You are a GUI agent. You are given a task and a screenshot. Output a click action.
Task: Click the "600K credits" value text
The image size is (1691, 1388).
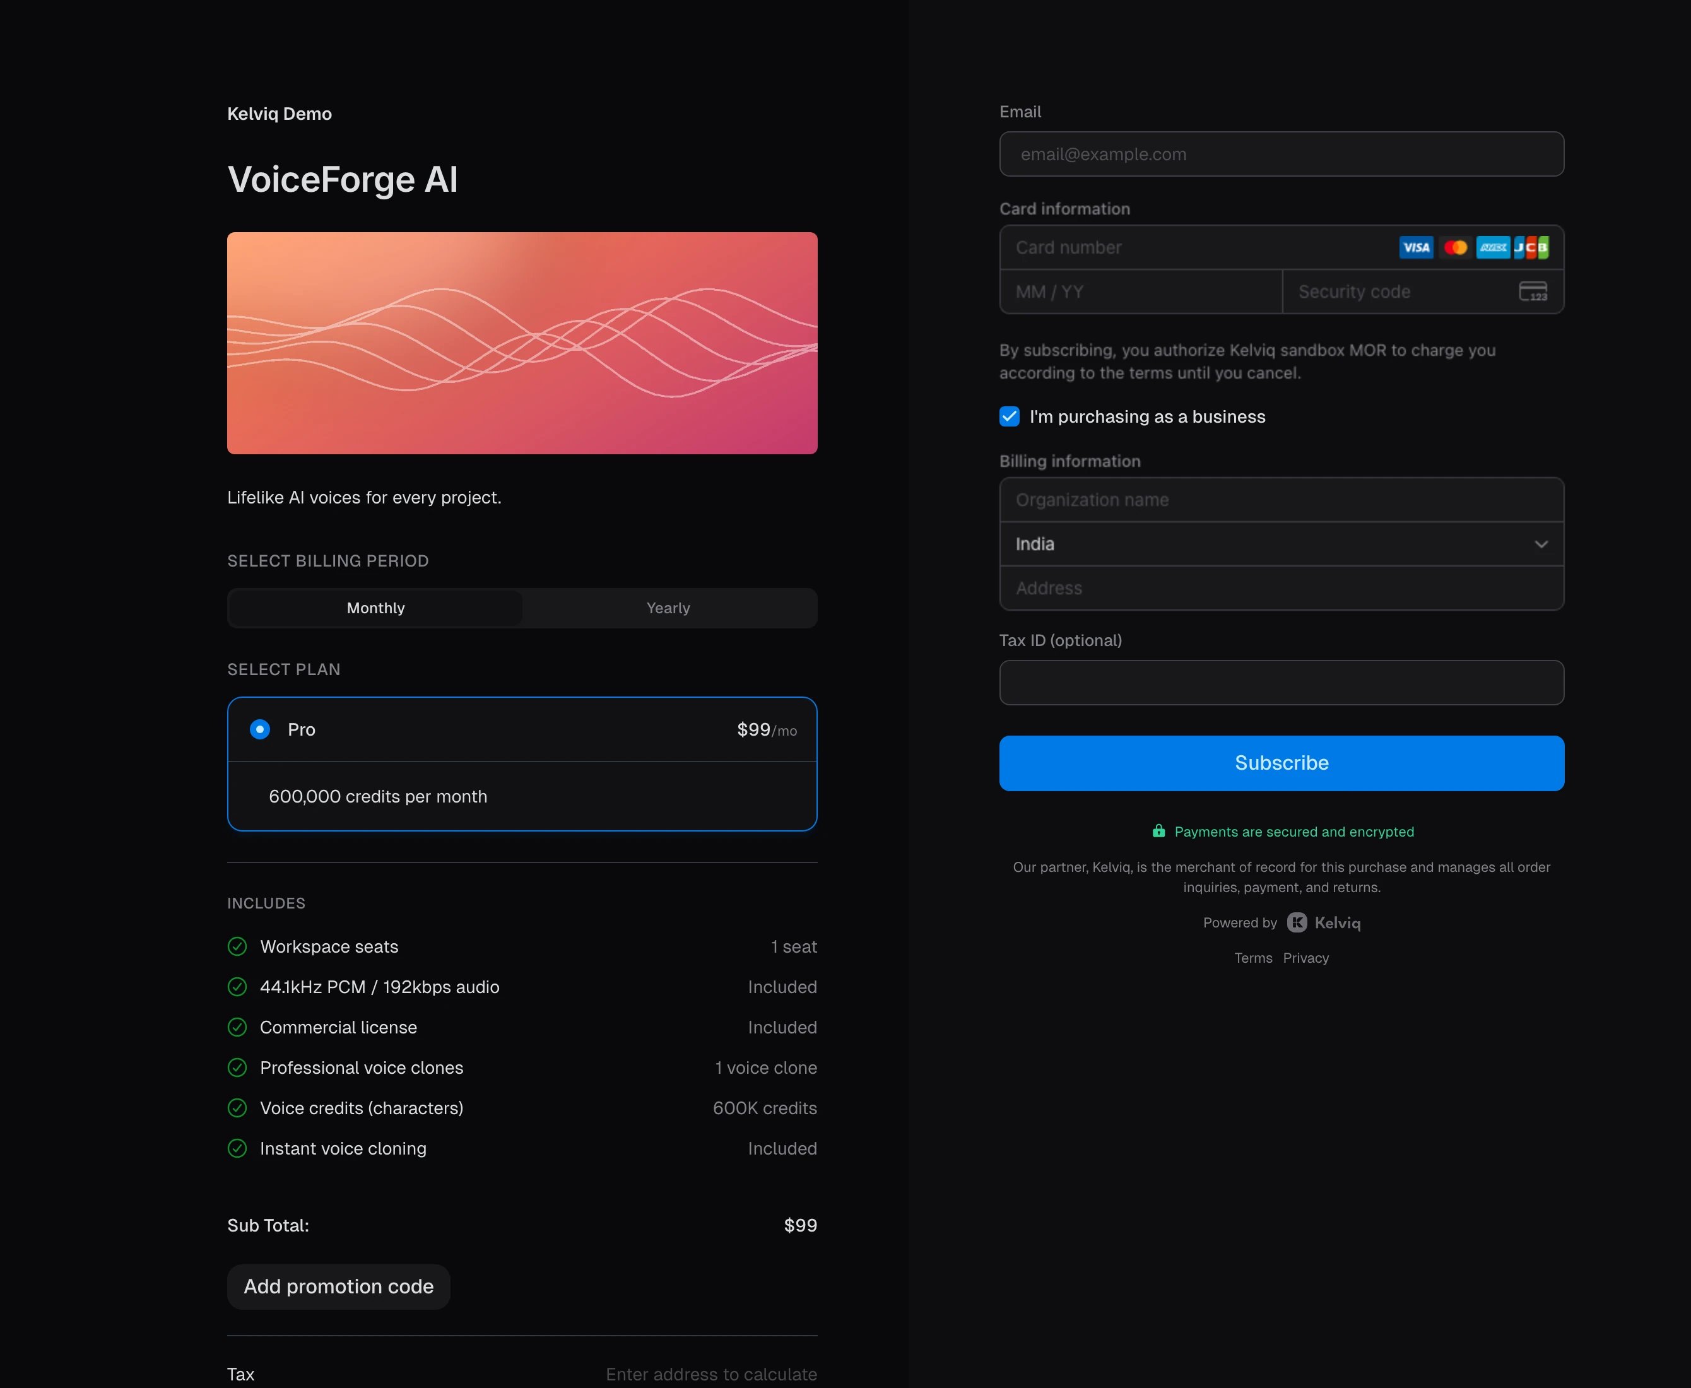coord(765,1108)
